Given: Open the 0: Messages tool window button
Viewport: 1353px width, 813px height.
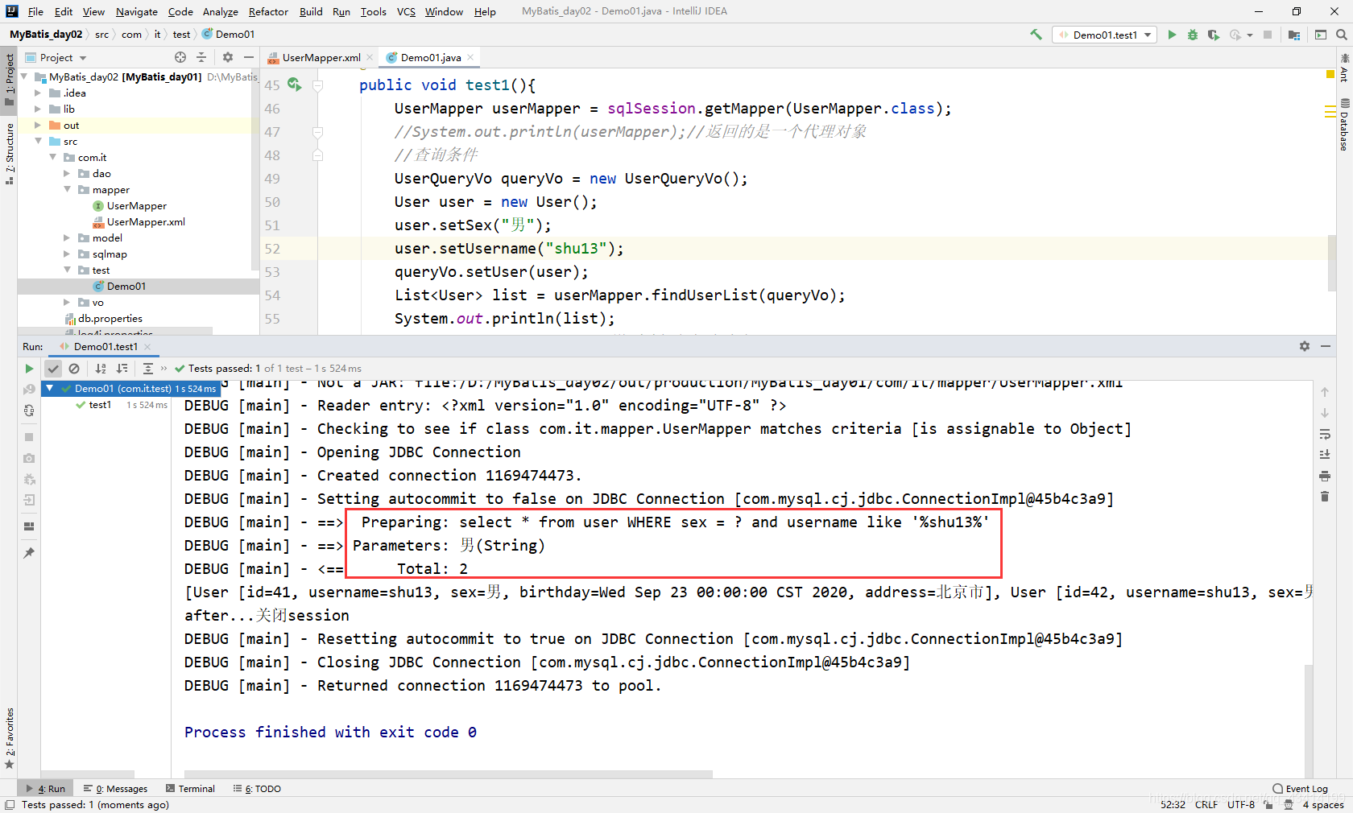Looking at the screenshot, I should pyautogui.click(x=116, y=789).
